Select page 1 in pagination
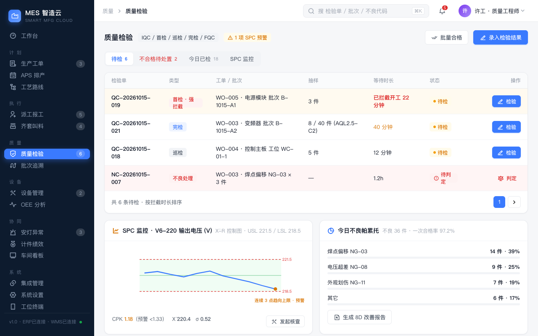This screenshot has width=538, height=336. pos(499,202)
